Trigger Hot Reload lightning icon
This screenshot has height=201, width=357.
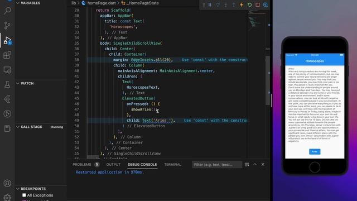pyautogui.click(x=242, y=5)
